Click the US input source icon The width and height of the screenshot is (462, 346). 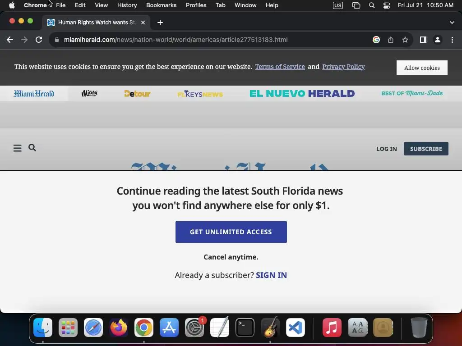pyautogui.click(x=338, y=5)
